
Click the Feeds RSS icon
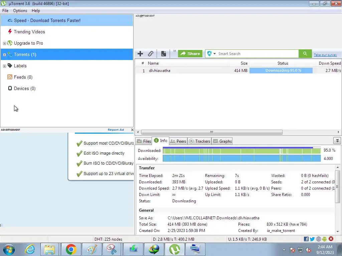coord(10,77)
